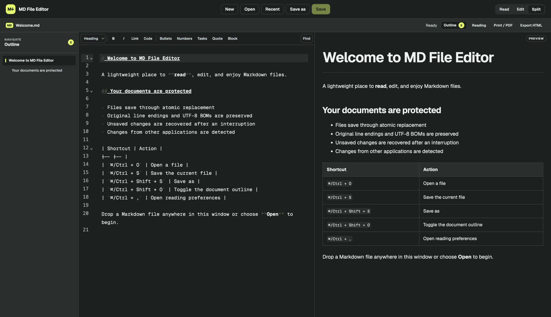Click editor line 'Files save through atomic replacement'

pyautogui.click(x=158, y=107)
